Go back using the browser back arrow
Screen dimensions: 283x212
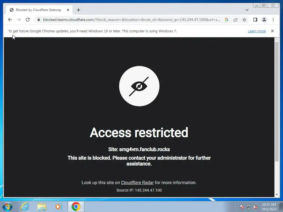[10, 20]
